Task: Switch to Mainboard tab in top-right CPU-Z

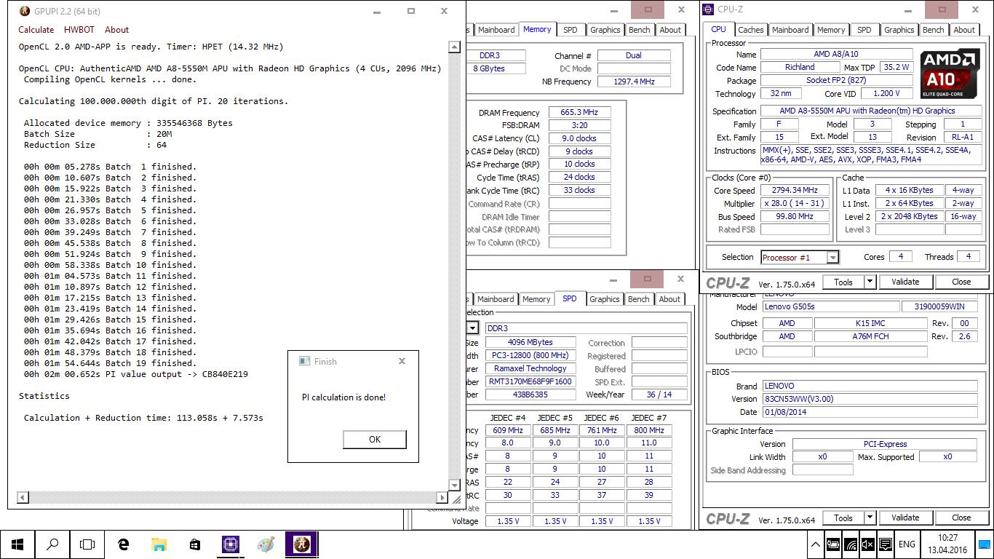Action: (x=790, y=30)
